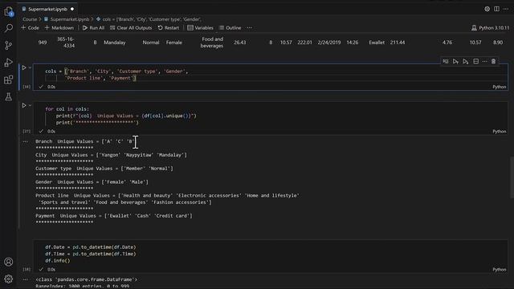Restart the notebook kernel
Image resolution: width=514 pixels, height=289 pixels.
pos(169,28)
